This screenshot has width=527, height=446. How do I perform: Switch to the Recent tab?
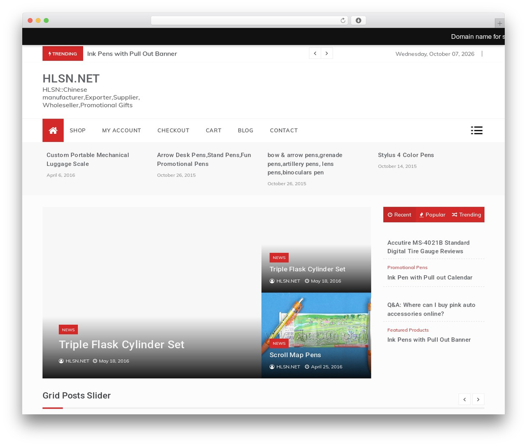[x=399, y=215]
